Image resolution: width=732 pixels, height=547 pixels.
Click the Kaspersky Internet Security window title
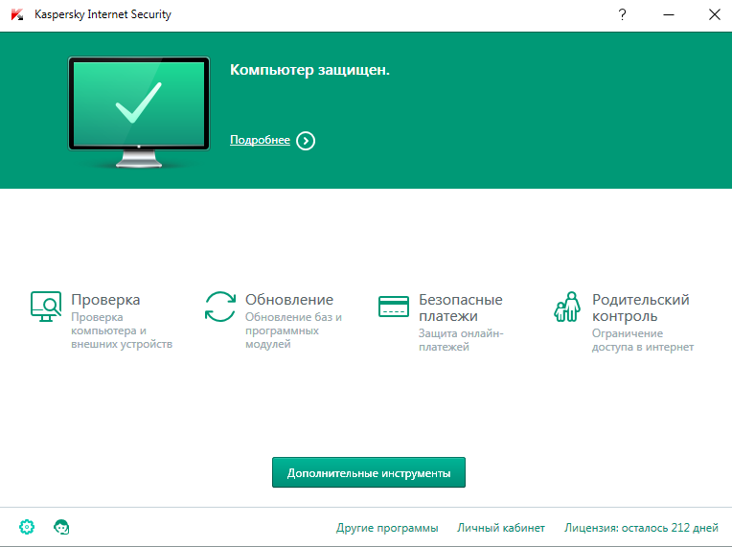(103, 14)
